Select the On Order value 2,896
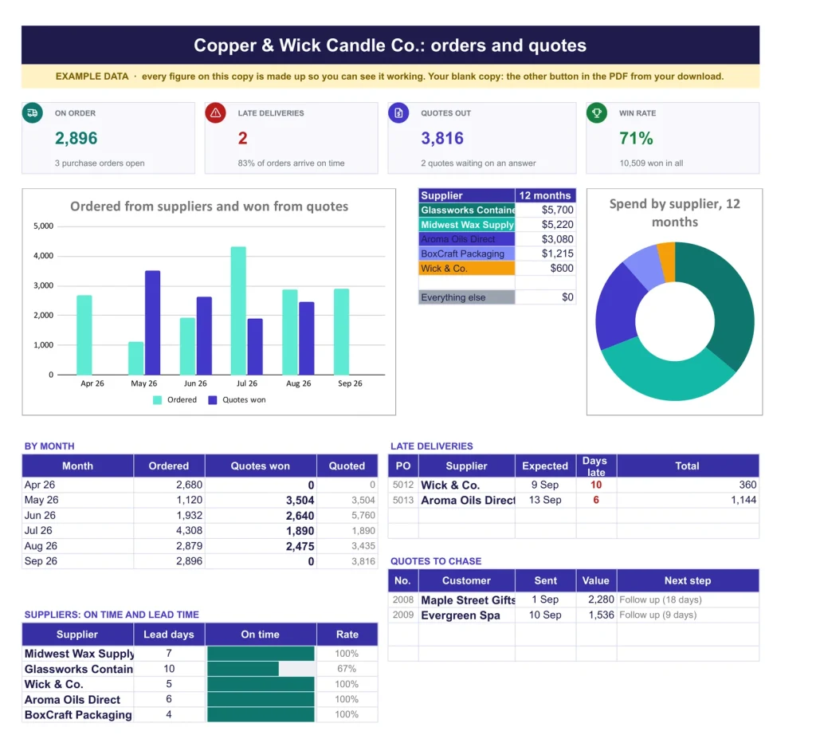The width and height of the screenshot is (816, 735). pos(76,138)
